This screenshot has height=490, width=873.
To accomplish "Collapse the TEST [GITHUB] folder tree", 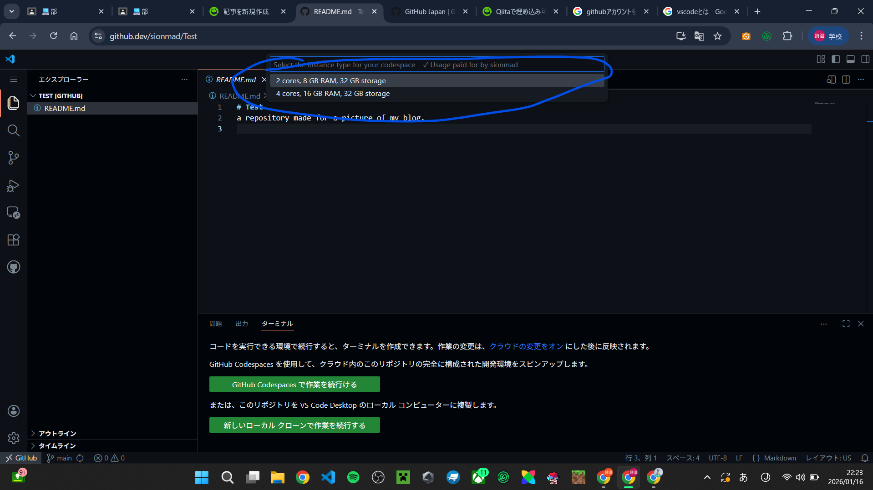I will click(33, 95).
